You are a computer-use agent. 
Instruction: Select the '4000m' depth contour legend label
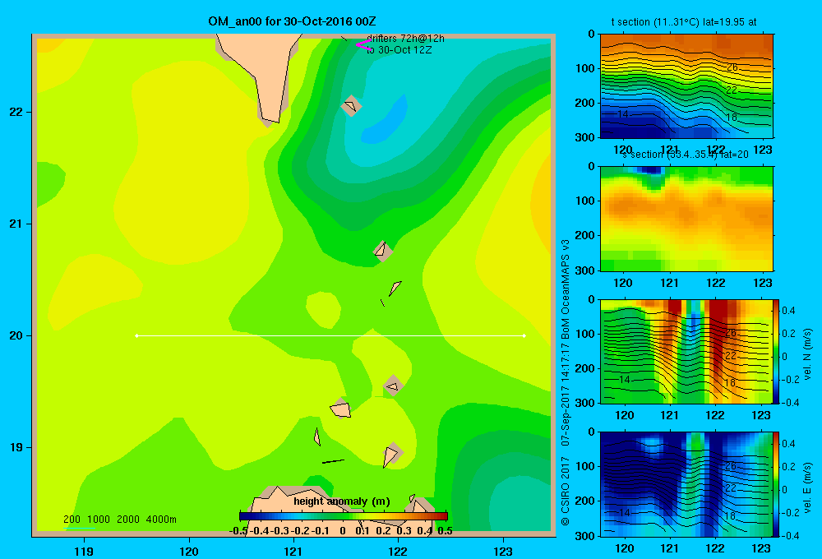[x=161, y=520]
